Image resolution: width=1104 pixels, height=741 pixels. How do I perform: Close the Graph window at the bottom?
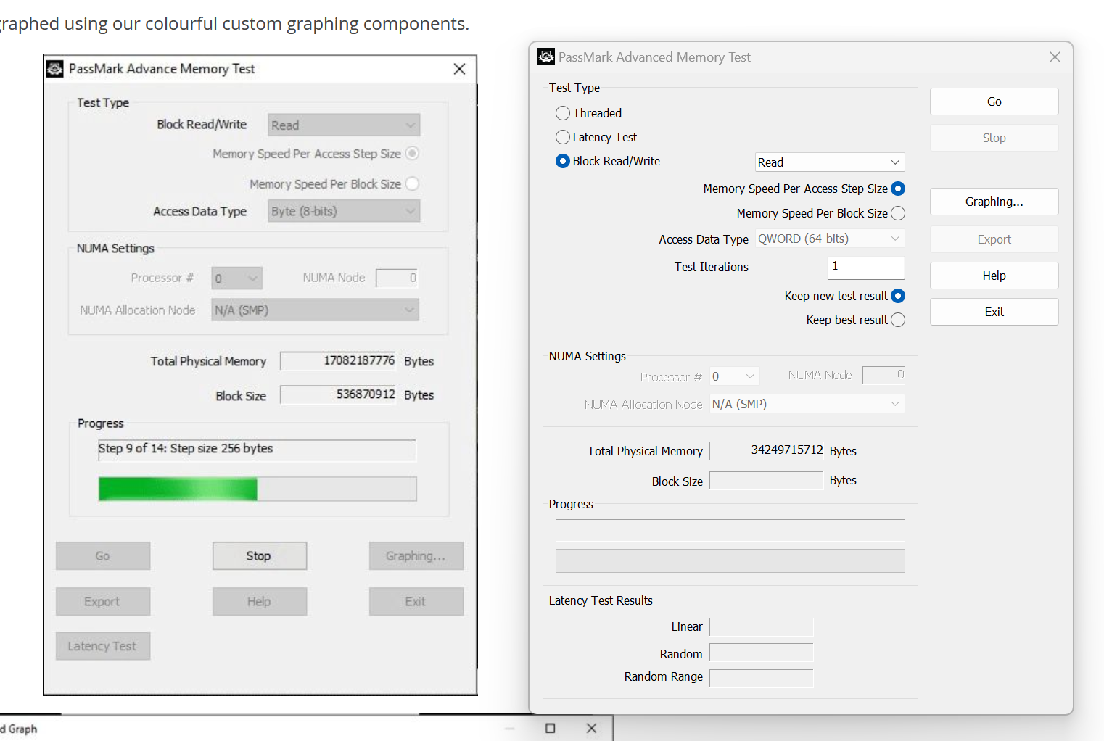592,728
